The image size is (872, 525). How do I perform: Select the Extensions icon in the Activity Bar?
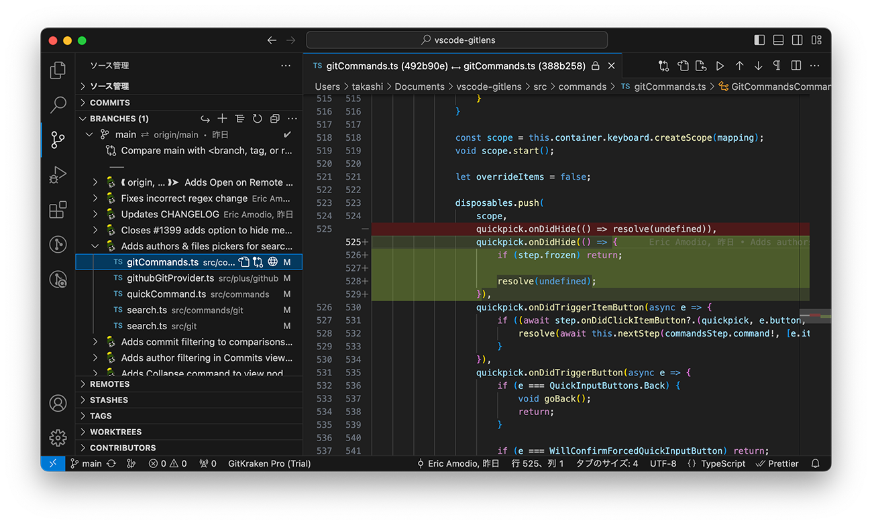click(58, 209)
